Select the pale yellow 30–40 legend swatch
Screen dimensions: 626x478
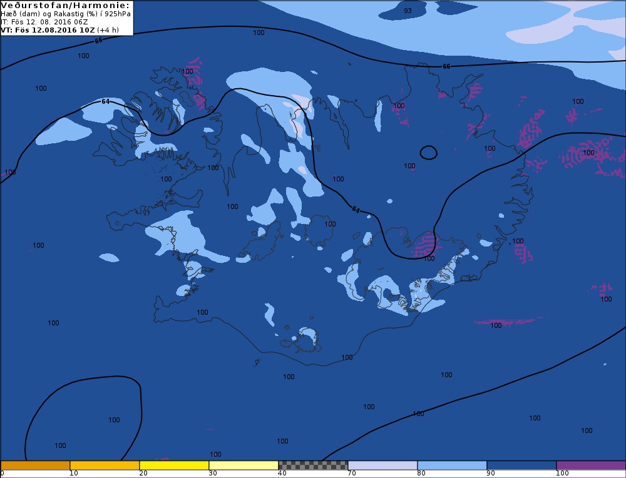pyautogui.click(x=244, y=465)
